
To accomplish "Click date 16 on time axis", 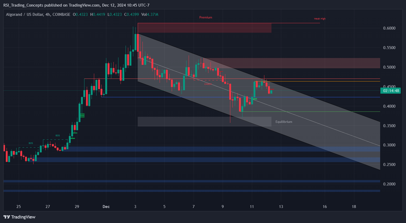I will [x=325, y=206].
